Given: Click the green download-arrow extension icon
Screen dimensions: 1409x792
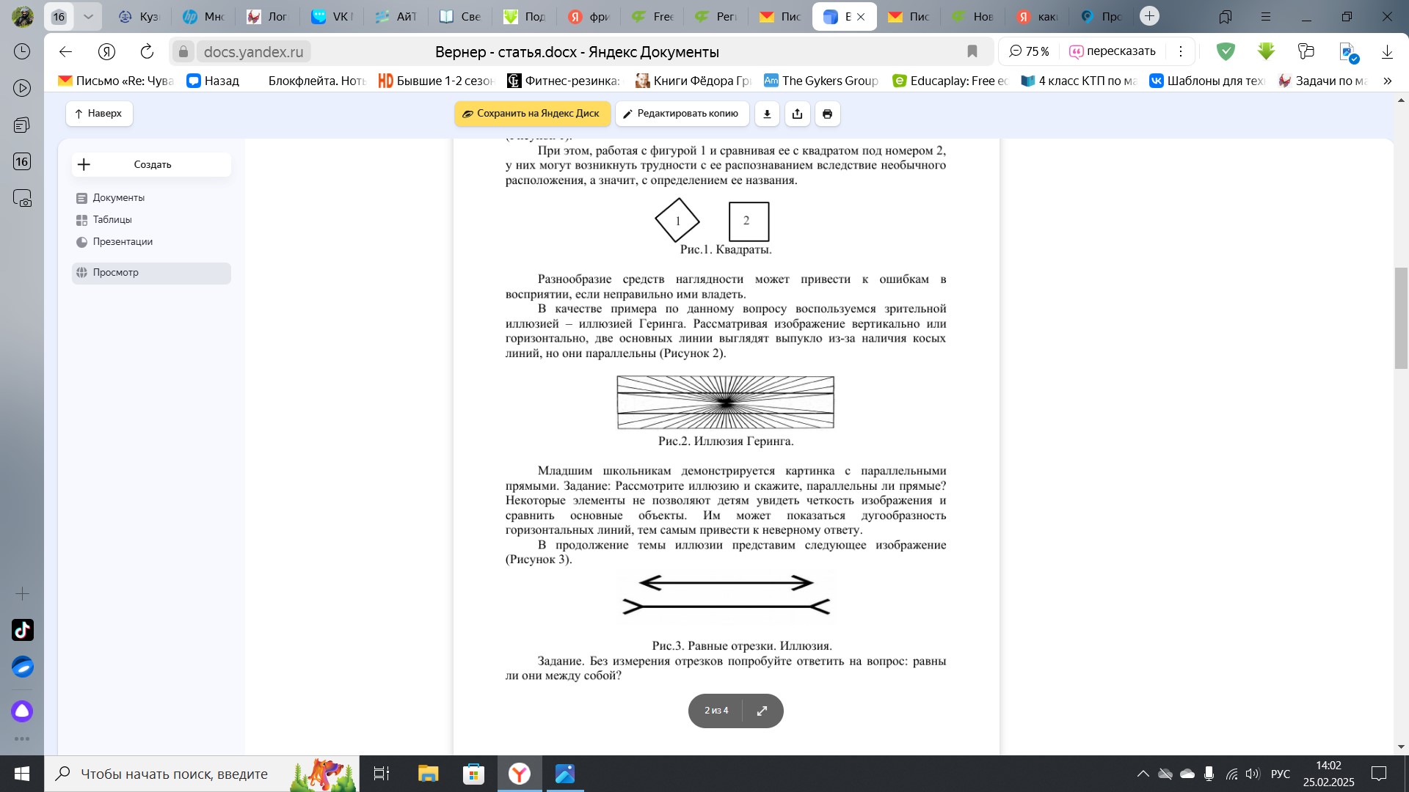Looking at the screenshot, I should [1266, 51].
